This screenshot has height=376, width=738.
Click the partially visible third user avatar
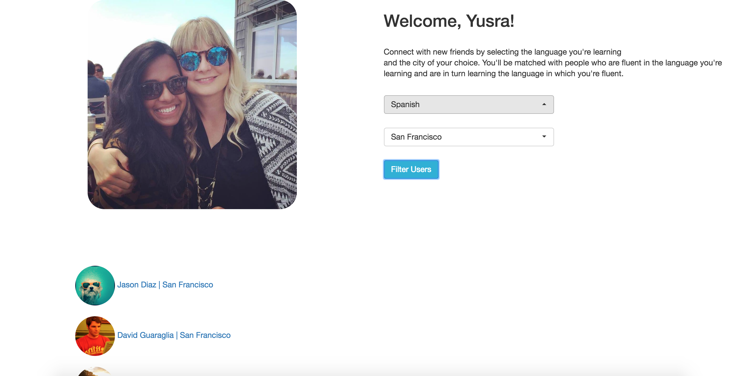[x=95, y=371]
